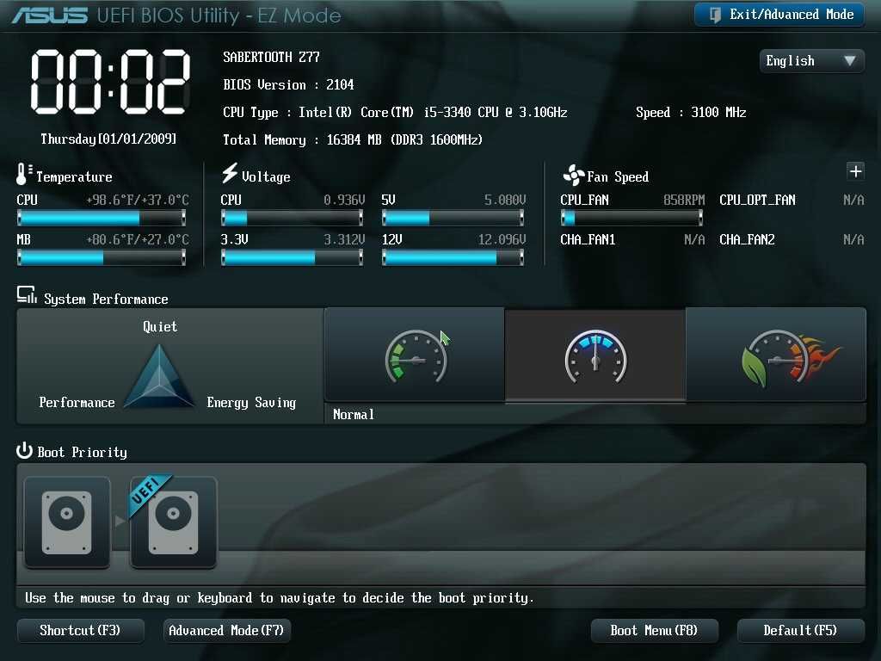Open Shortcut (F3) menu
This screenshot has height=661, width=881.
click(80, 631)
